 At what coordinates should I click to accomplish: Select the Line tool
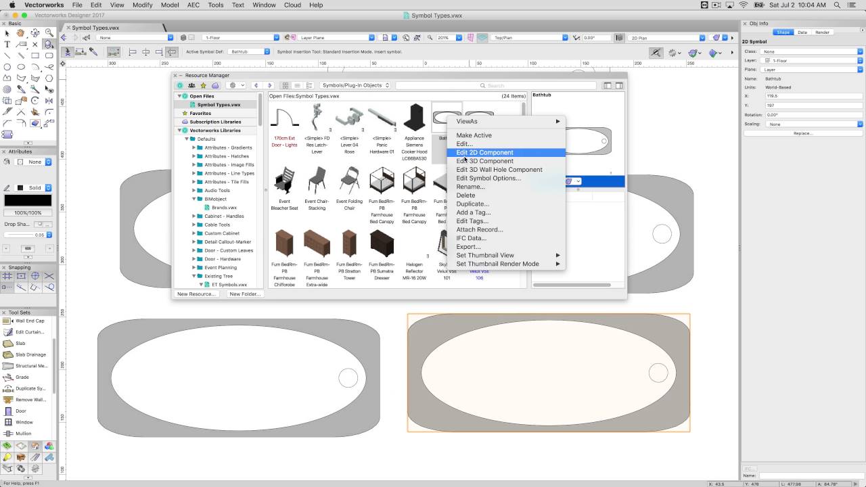pos(7,55)
